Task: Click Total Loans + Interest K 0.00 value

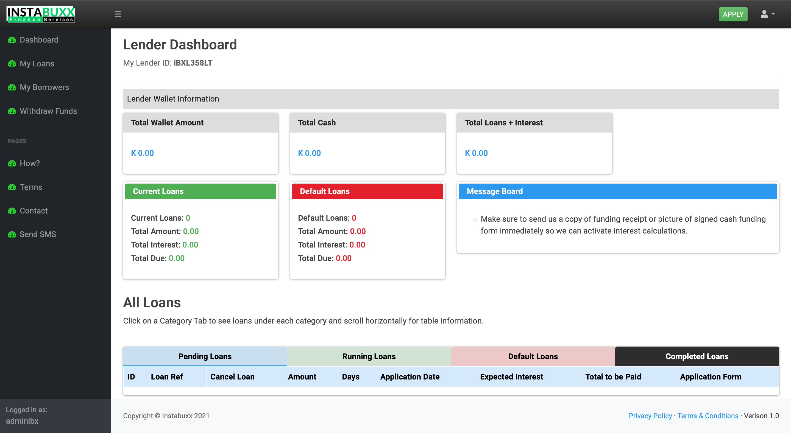Action: coord(476,153)
